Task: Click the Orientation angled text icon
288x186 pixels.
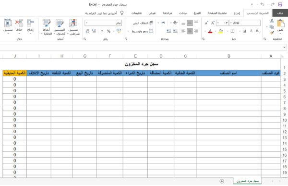Action: (x=175, y=23)
